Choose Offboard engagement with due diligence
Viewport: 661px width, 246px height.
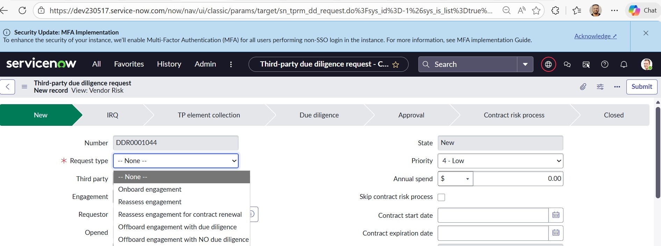(x=182, y=227)
